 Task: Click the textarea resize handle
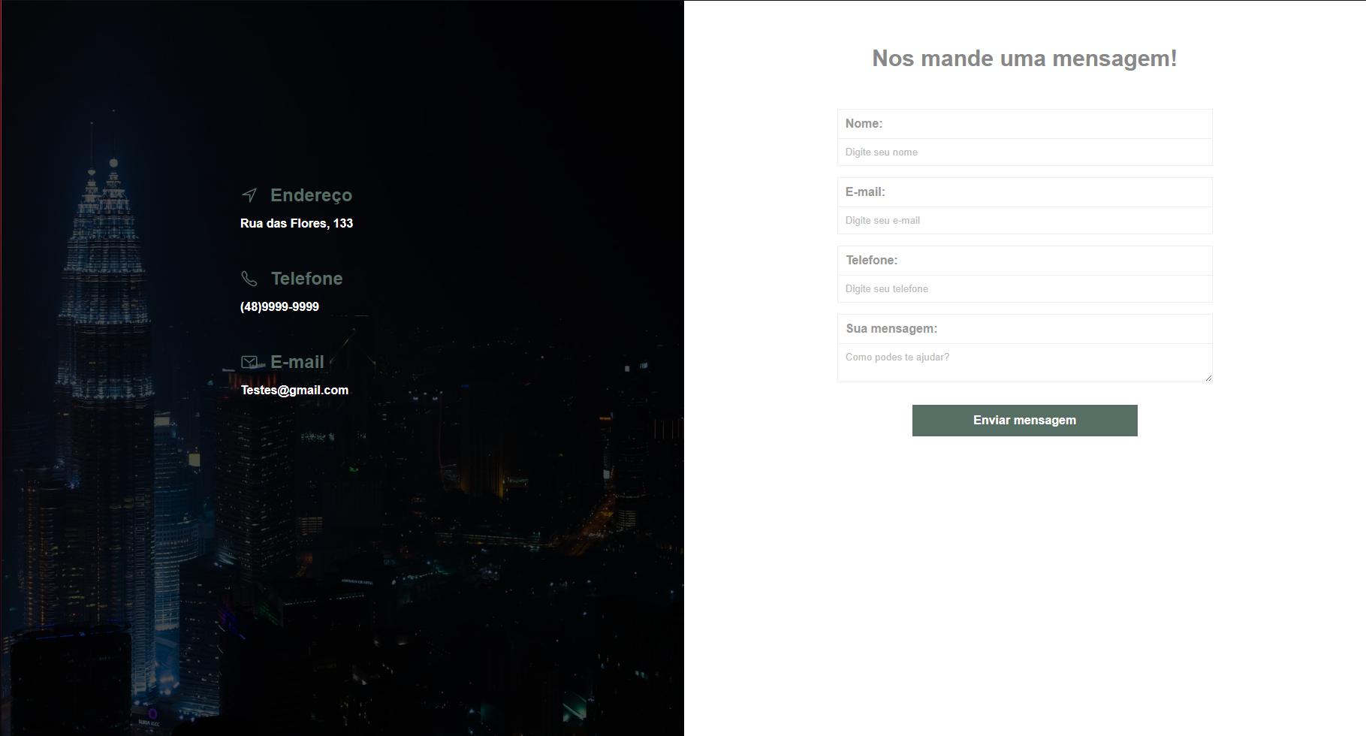coord(1208,379)
